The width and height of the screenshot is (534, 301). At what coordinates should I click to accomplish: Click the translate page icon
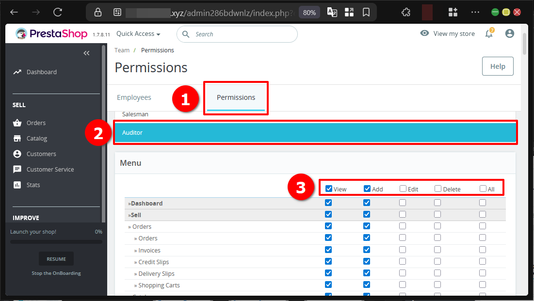(x=332, y=12)
